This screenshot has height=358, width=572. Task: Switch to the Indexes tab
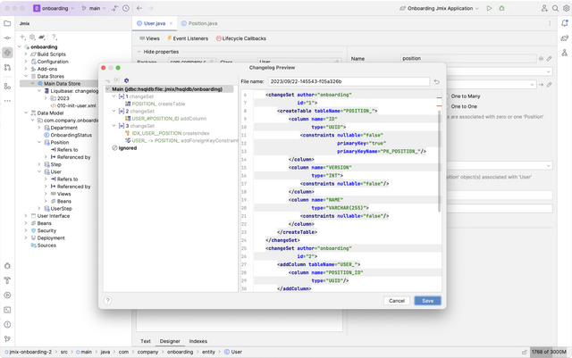pyautogui.click(x=198, y=341)
